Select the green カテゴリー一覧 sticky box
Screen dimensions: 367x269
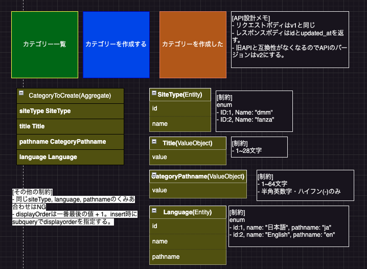pos(44,44)
